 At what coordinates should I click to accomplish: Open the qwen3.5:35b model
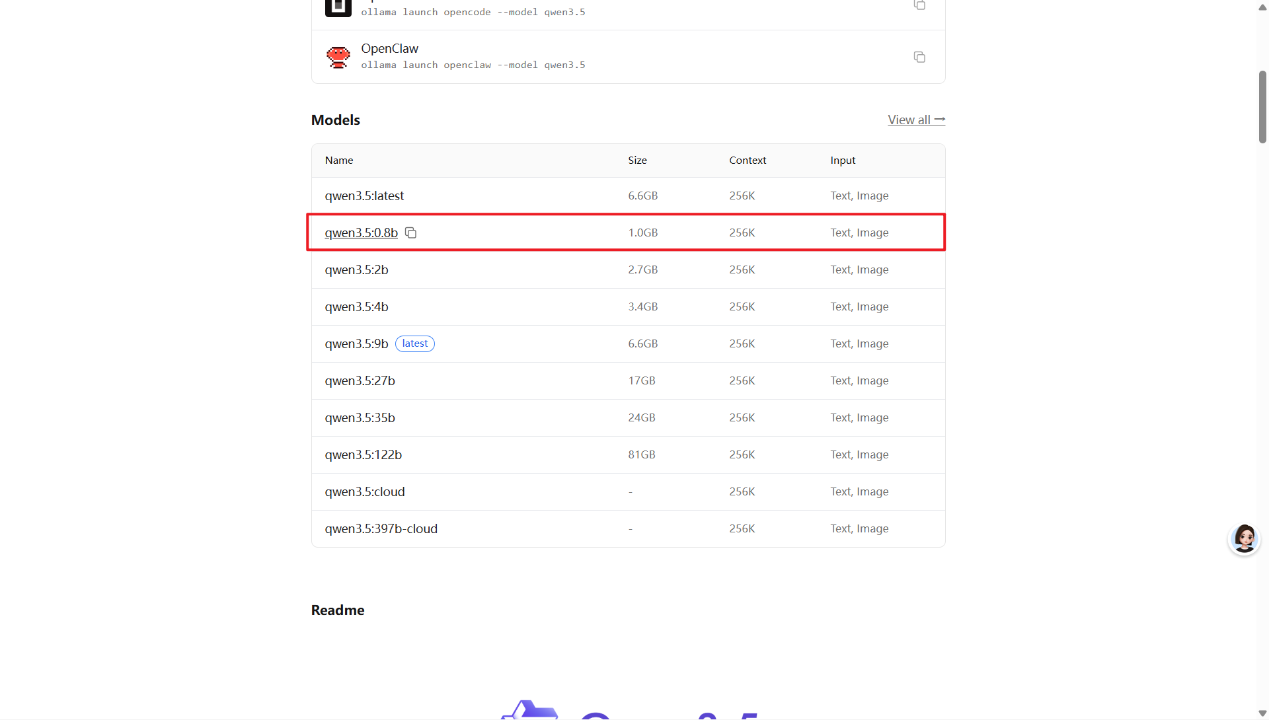click(360, 417)
